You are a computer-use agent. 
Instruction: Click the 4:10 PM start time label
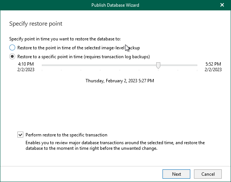click(x=26, y=64)
